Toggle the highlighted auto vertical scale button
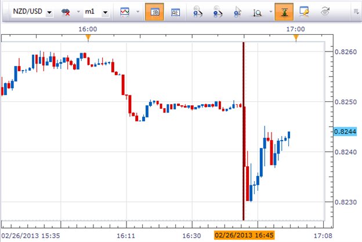The width and height of the screenshot is (362, 242). point(284,12)
